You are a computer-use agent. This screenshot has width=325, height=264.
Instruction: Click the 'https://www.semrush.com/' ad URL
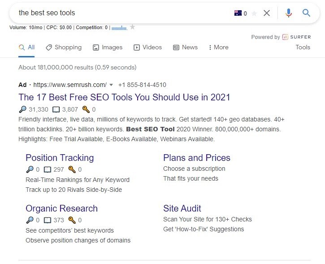[70, 85]
